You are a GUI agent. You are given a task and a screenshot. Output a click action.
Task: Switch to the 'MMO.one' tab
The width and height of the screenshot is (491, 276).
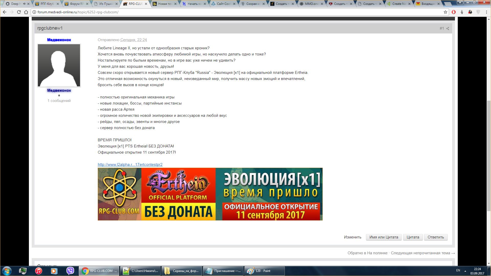tap(311, 4)
